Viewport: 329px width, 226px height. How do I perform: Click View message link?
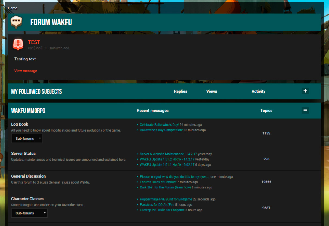tap(26, 71)
